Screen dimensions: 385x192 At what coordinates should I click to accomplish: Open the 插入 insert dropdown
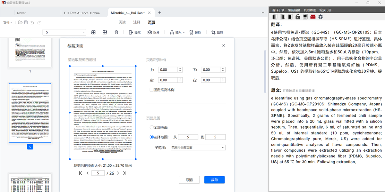(176, 32)
